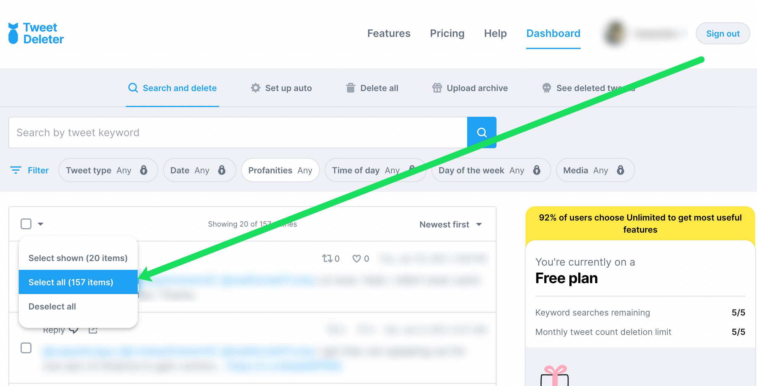Open the Profanities filter

click(280, 170)
